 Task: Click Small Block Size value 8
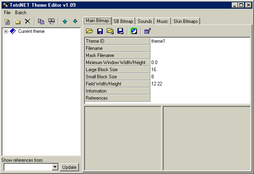tap(200, 77)
